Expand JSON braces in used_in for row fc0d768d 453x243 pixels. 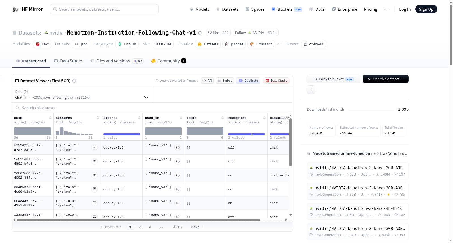coord(178,175)
